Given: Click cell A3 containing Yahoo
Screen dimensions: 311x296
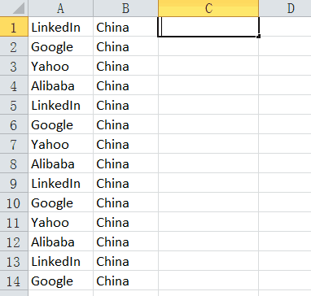Looking at the screenshot, I should pos(60,66).
